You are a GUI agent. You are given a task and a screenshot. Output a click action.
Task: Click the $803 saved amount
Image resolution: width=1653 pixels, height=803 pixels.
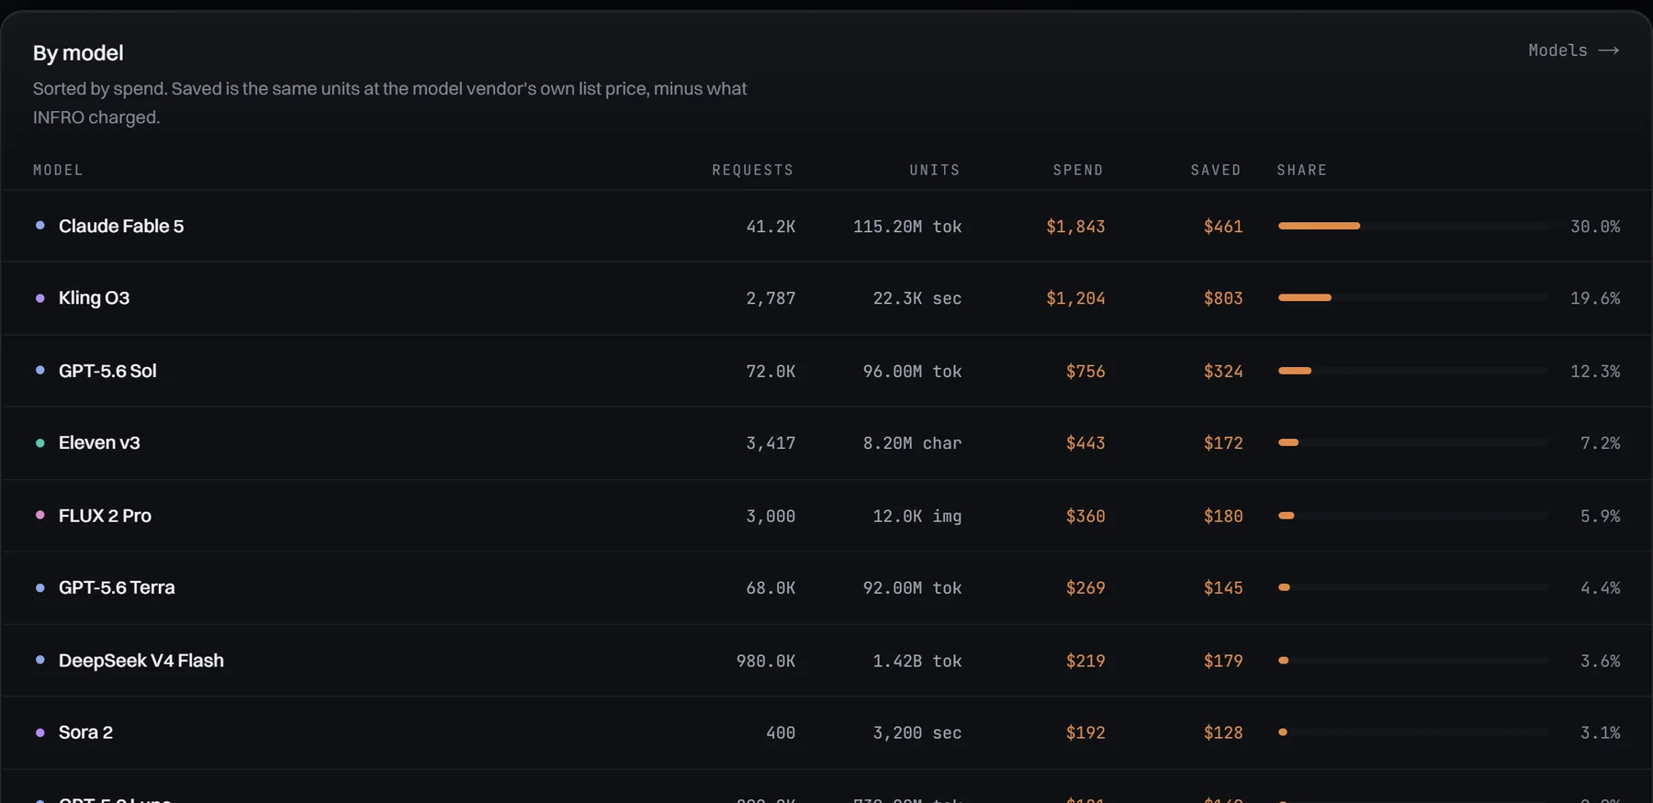pyautogui.click(x=1223, y=298)
